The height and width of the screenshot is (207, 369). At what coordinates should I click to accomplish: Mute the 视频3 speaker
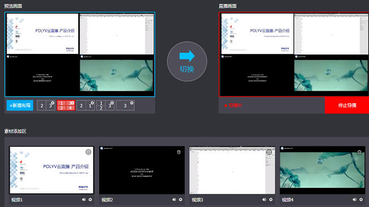tap(264, 200)
